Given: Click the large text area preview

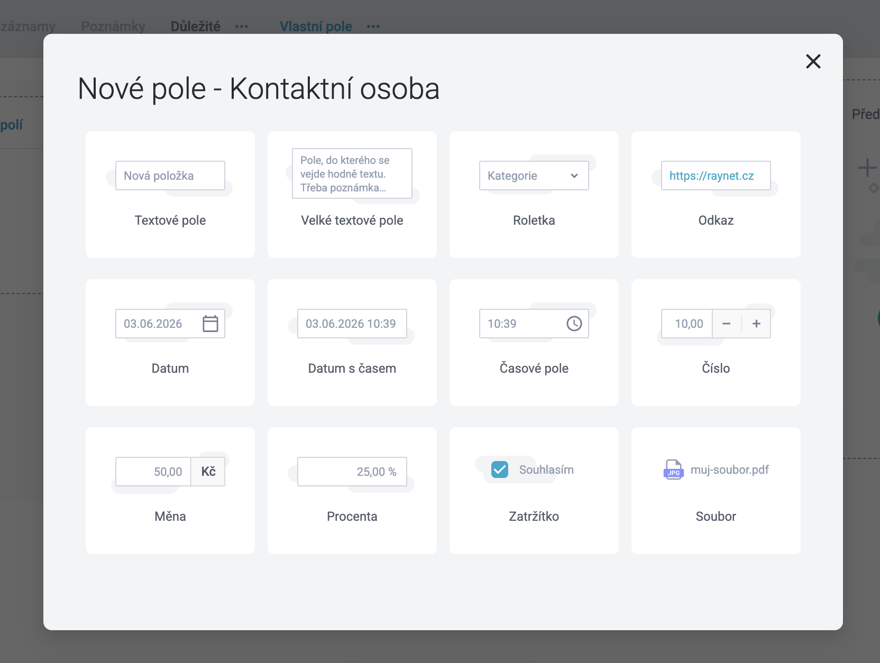Looking at the screenshot, I should click(352, 173).
